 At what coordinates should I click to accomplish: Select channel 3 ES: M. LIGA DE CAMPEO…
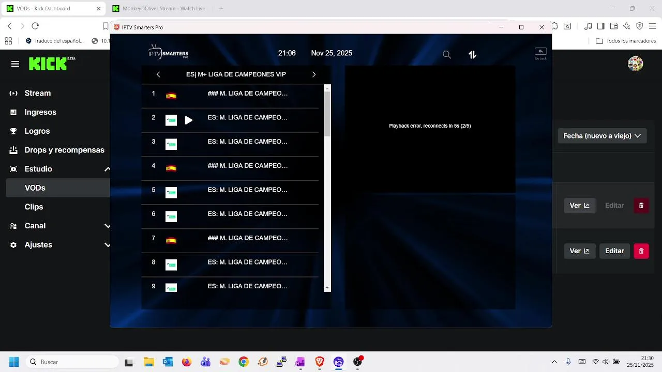click(230, 145)
